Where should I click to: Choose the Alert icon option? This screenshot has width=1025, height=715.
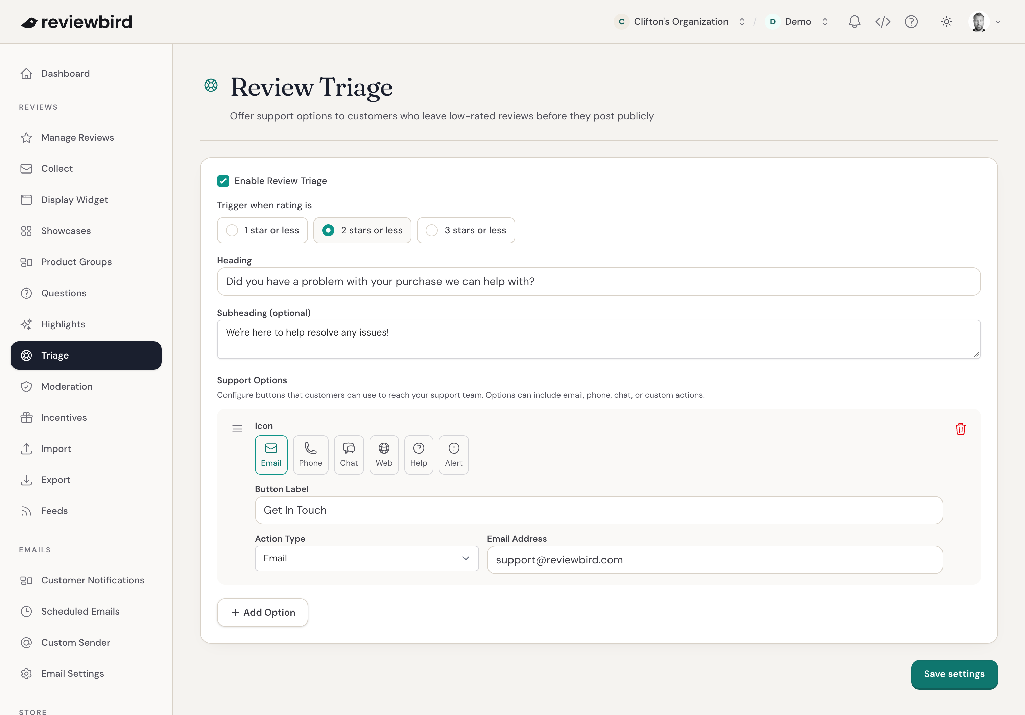coord(454,455)
